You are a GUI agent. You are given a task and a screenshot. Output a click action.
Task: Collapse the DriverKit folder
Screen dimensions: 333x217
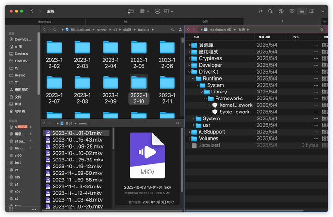point(189,72)
